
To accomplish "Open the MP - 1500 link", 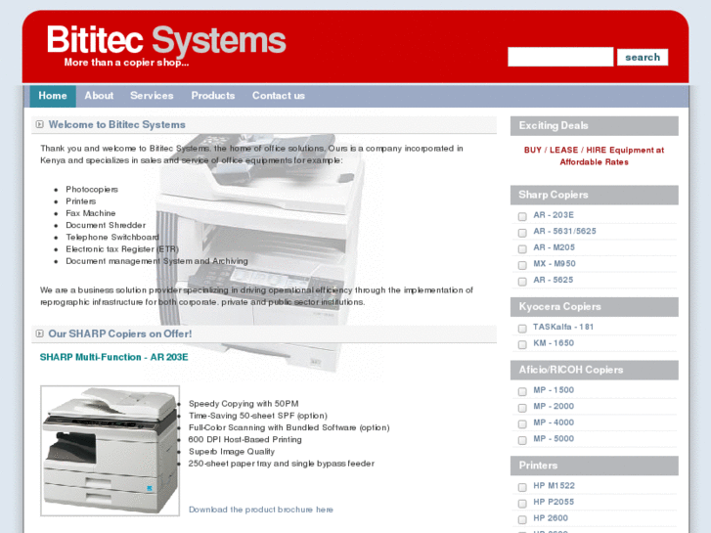I will [554, 390].
